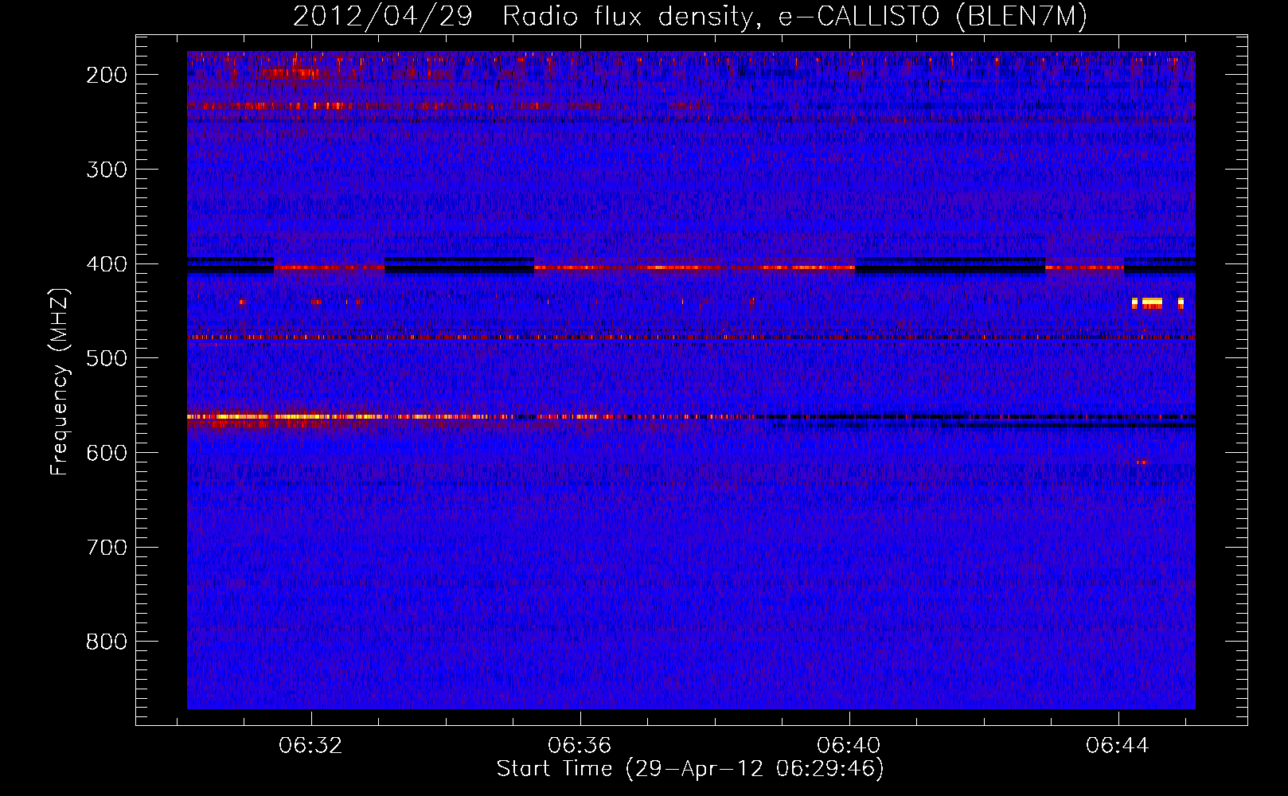Click the small red spot near 610 MHz

point(1142,462)
